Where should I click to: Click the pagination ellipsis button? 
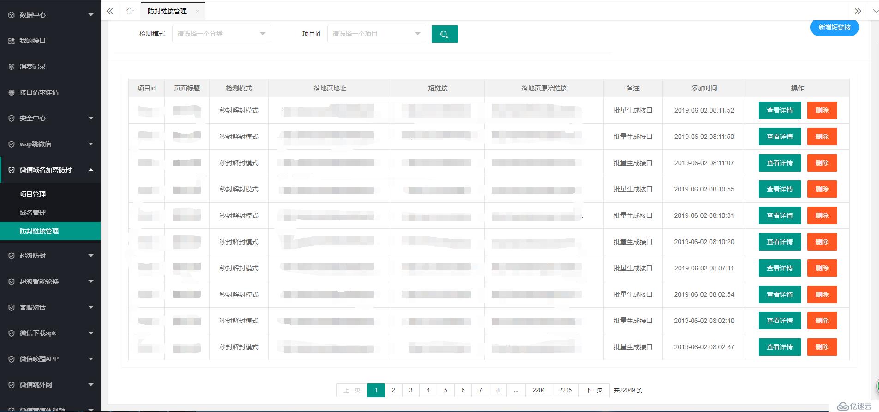pos(516,390)
